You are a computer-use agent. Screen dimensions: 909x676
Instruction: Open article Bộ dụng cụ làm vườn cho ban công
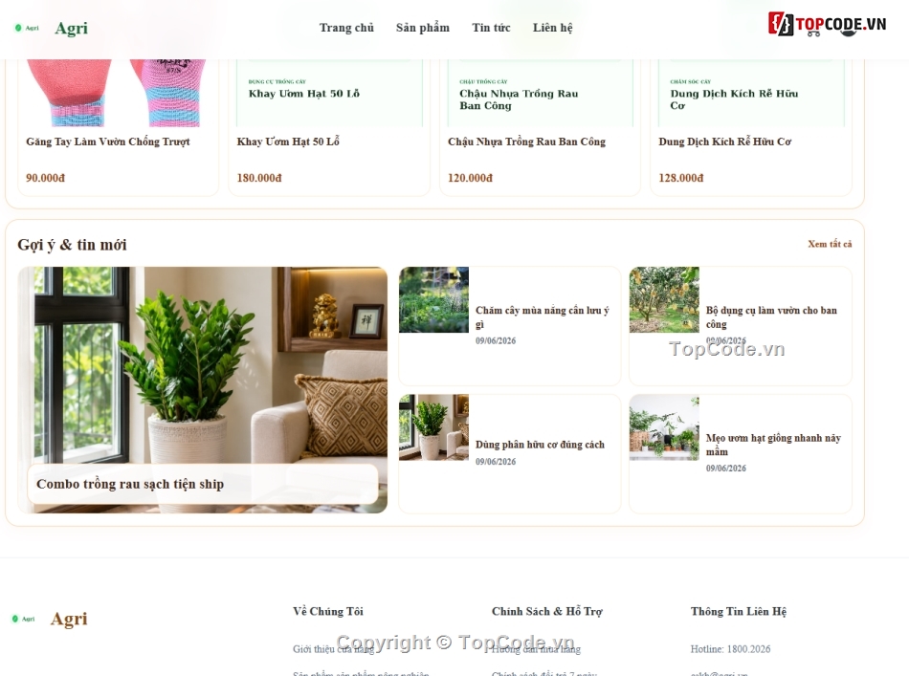pyautogui.click(x=771, y=317)
